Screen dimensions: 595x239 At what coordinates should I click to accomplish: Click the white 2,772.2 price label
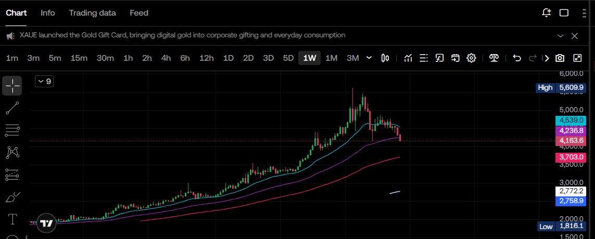(571, 191)
